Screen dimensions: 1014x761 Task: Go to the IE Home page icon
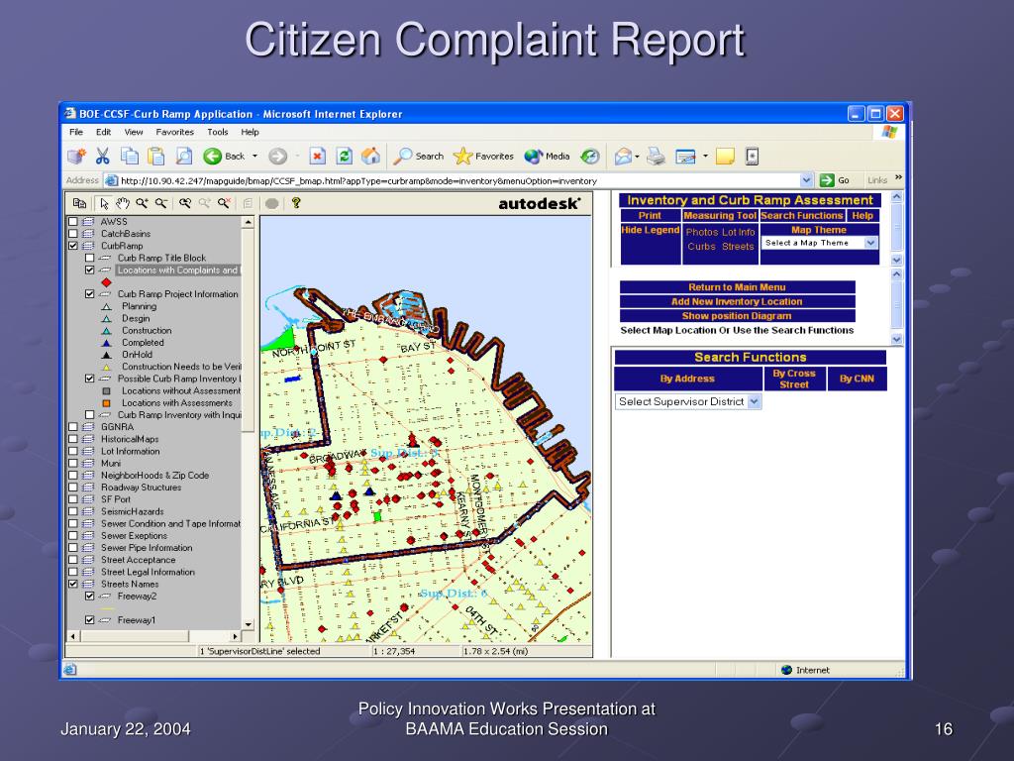370,156
